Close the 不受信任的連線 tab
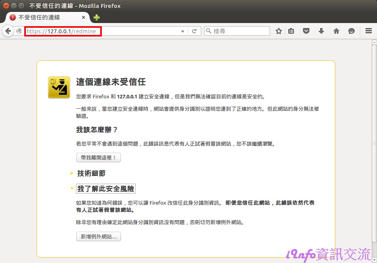Image resolution: width=377 pixels, height=263 pixels. [84, 17]
